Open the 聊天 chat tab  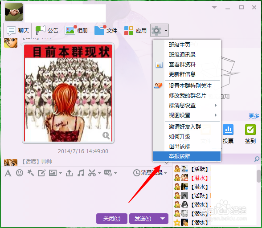17,31
